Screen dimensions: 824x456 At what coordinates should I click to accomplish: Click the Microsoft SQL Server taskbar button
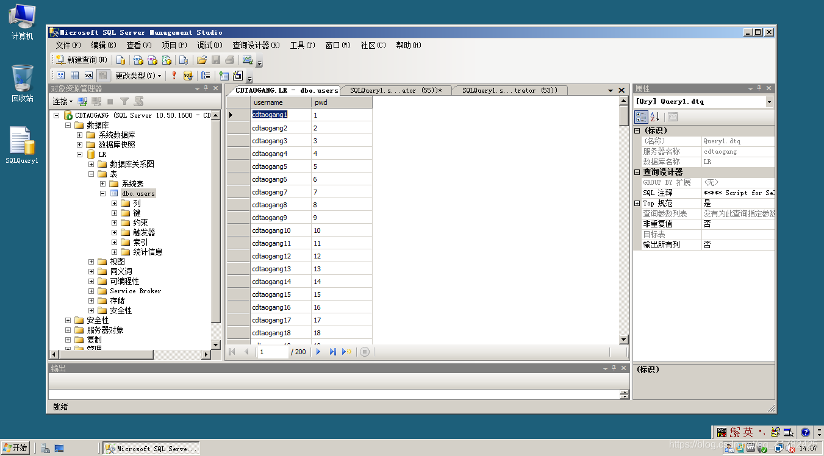point(151,448)
